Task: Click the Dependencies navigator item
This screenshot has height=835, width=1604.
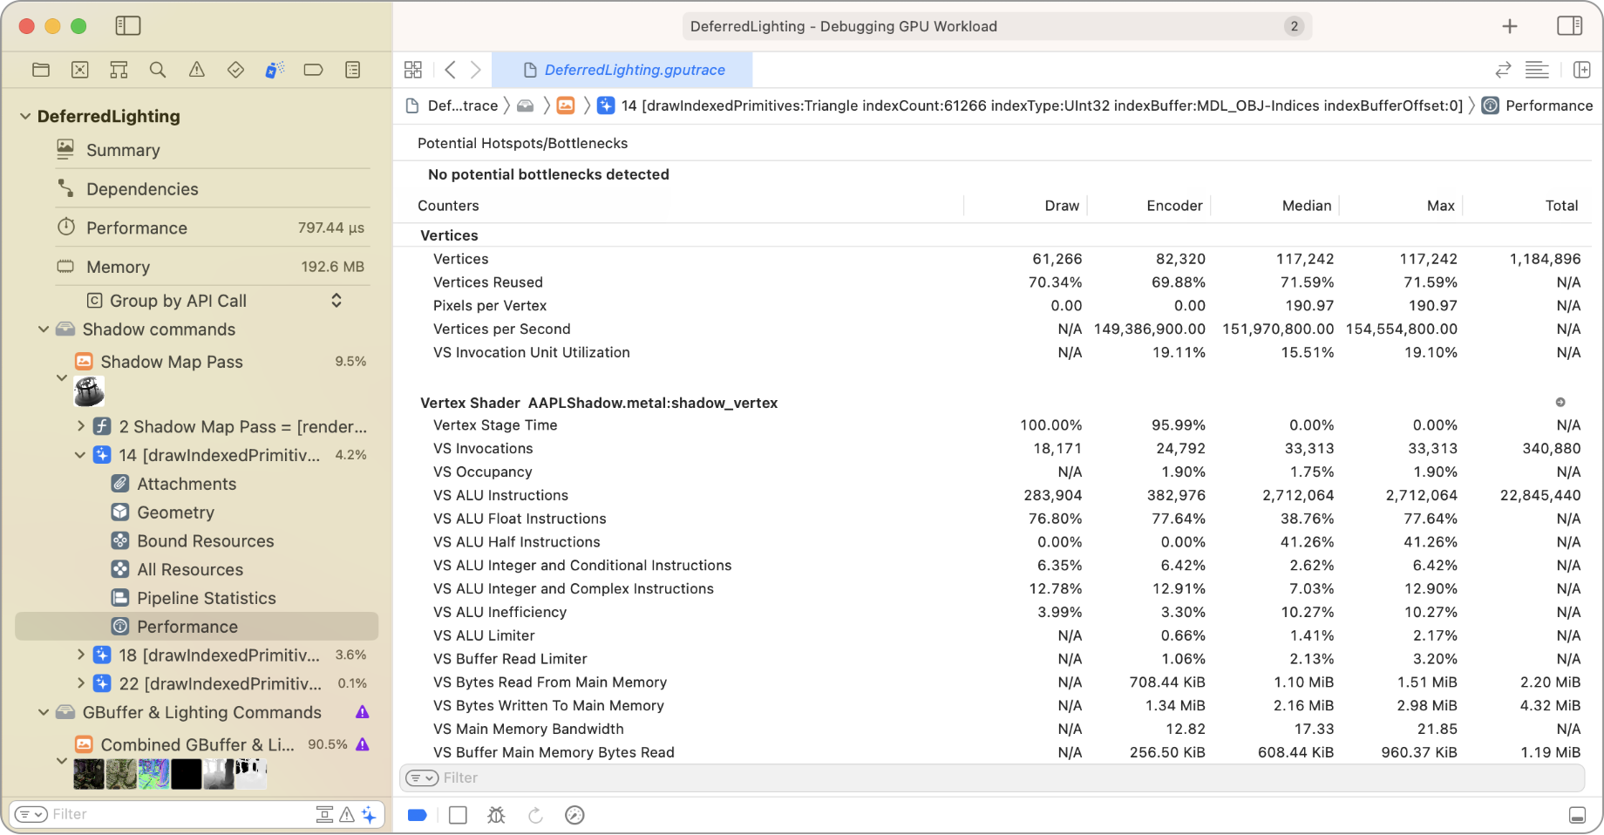Action: coord(142,189)
